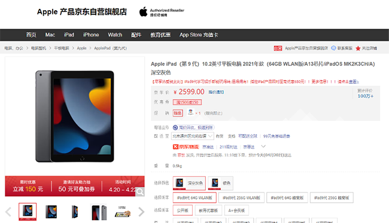Screen dimensions: 389x223
Task: Open the 教育优惠 nav item
Action: [x=160, y=35]
